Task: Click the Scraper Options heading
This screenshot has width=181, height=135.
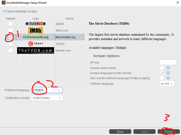Action: [x=106, y=56]
